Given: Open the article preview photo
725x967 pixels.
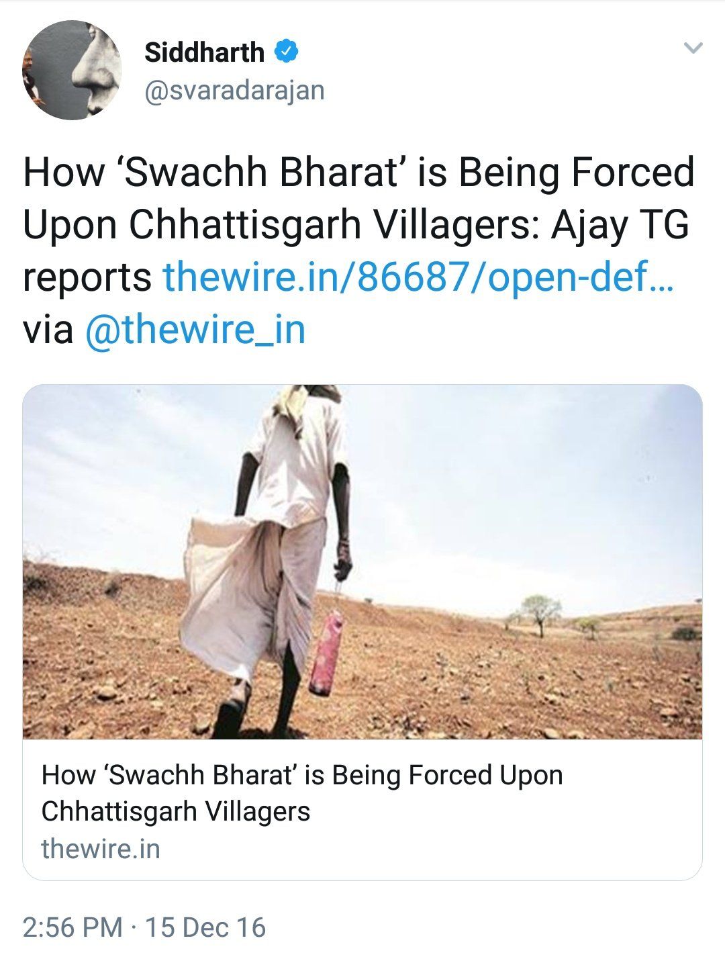Looking at the screenshot, I should 362,561.
